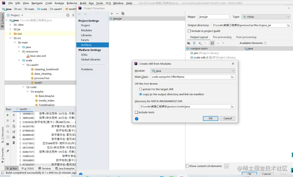Close the test01 Run tab
This screenshot has width=293, height=177.
[x=30, y=109]
